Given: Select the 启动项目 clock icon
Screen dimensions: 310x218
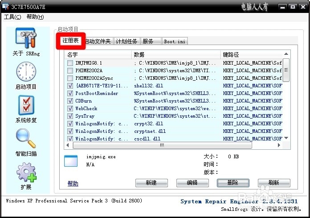Looking at the screenshot, I should tap(26, 71).
